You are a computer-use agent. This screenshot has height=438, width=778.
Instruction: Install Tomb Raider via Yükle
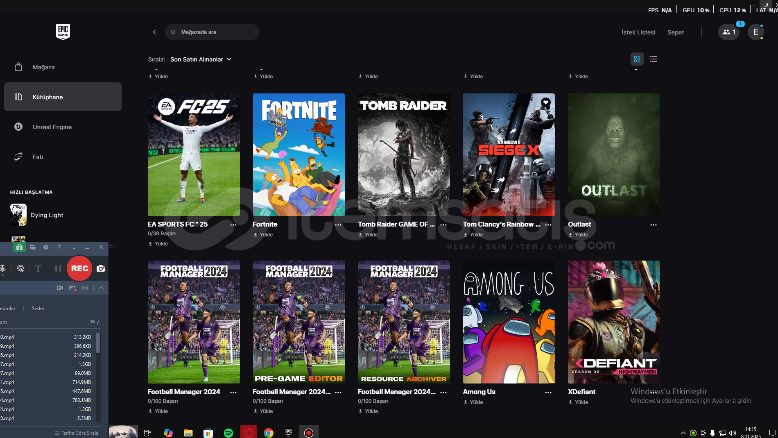click(368, 235)
